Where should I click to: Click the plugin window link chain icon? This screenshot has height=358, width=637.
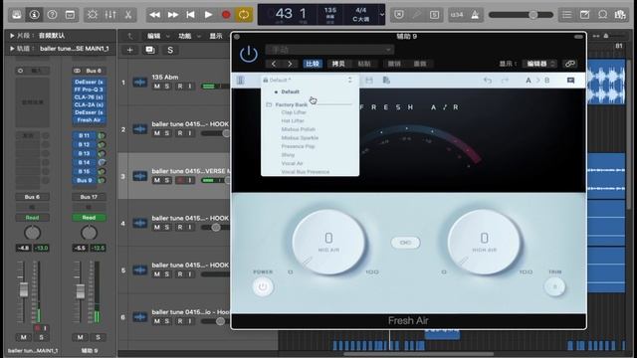click(x=570, y=64)
